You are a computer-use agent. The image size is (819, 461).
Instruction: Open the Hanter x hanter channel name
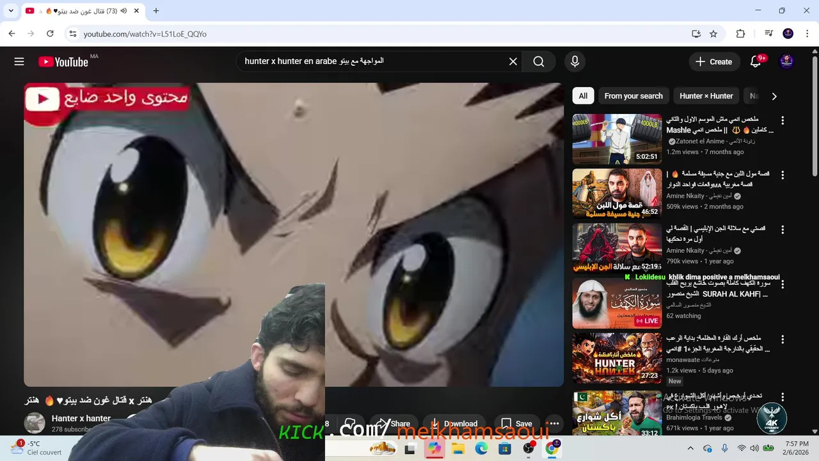click(81, 418)
